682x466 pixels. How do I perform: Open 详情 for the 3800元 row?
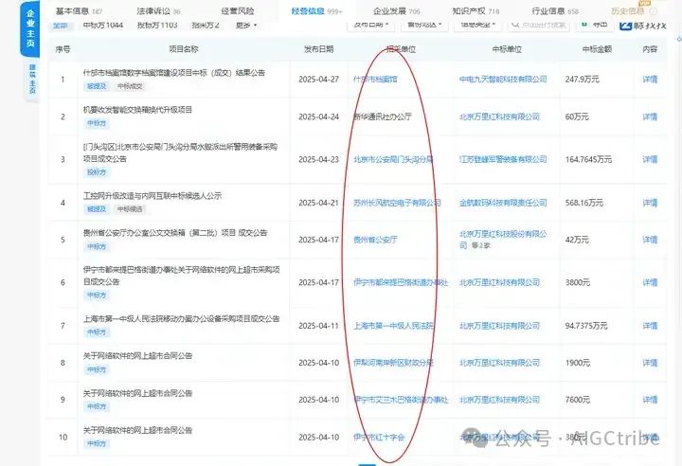(650, 282)
